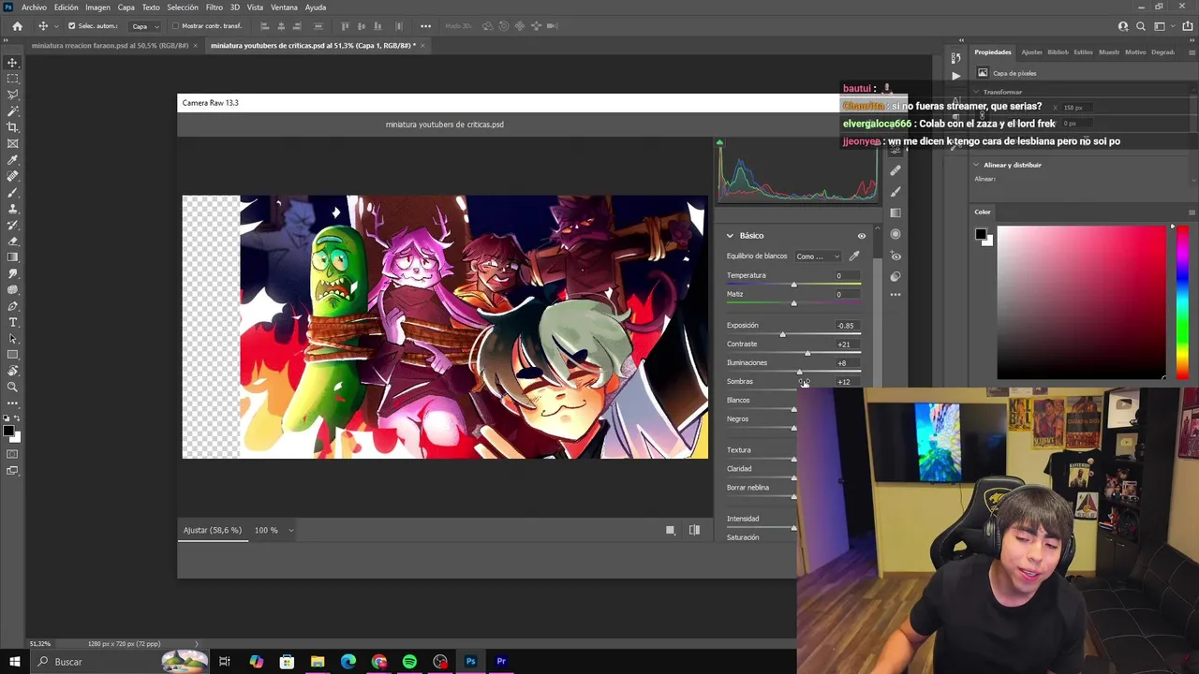Click the more align options dots
Screen dimensions: 1199x674
click(425, 26)
